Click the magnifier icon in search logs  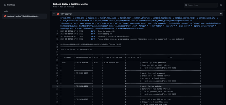(186, 5)
